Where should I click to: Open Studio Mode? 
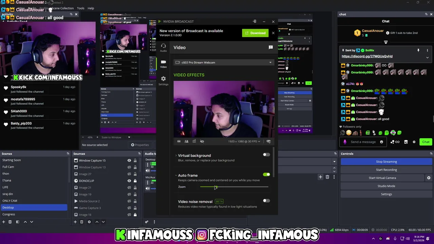pyautogui.click(x=386, y=186)
